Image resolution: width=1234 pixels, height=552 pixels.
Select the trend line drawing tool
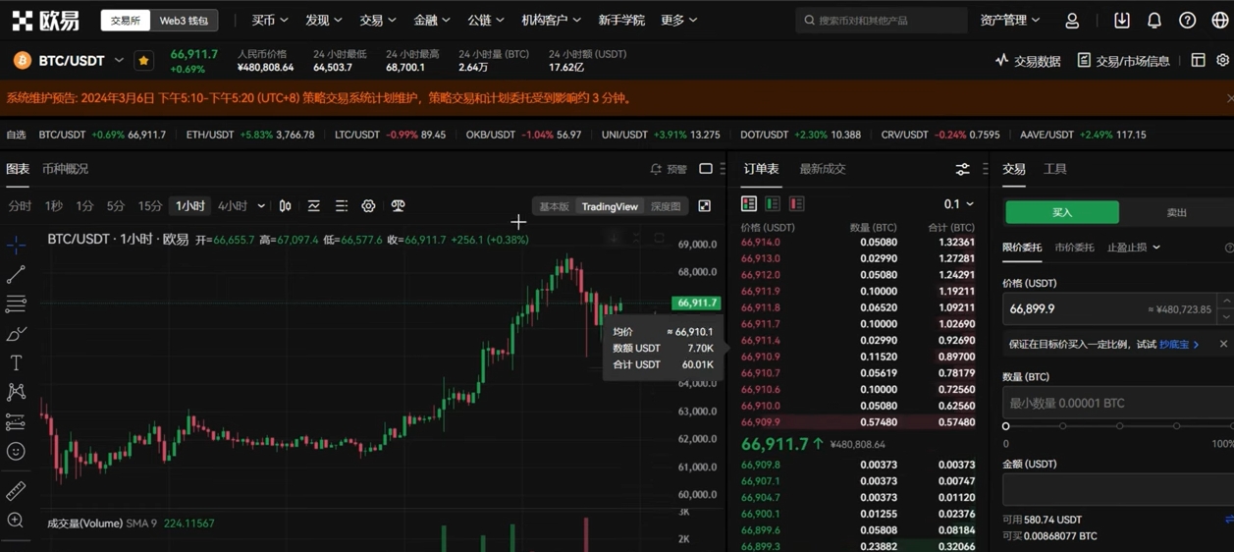[x=16, y=274]
